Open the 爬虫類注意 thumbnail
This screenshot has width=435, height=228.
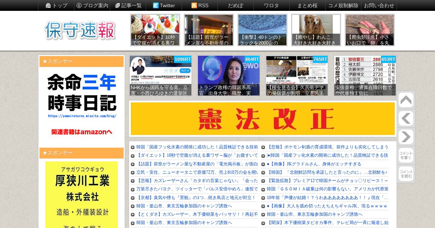click(370, 30)
